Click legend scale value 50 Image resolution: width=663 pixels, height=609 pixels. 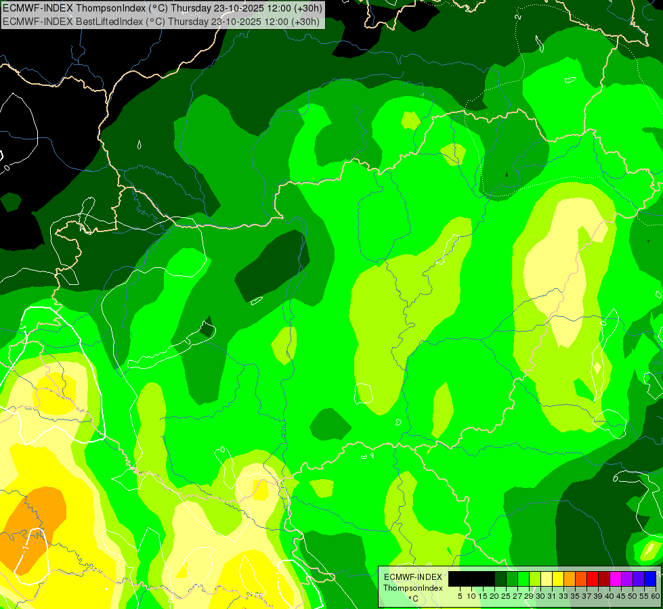(633, 596)
